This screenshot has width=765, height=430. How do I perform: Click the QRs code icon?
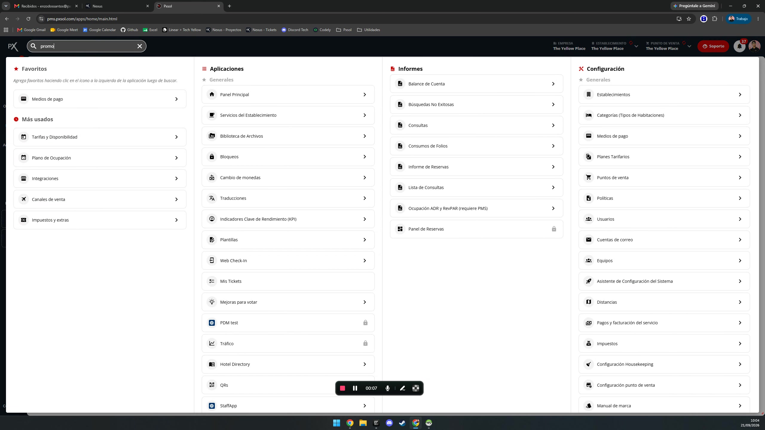pyautogui.click(x=212, y=385)
